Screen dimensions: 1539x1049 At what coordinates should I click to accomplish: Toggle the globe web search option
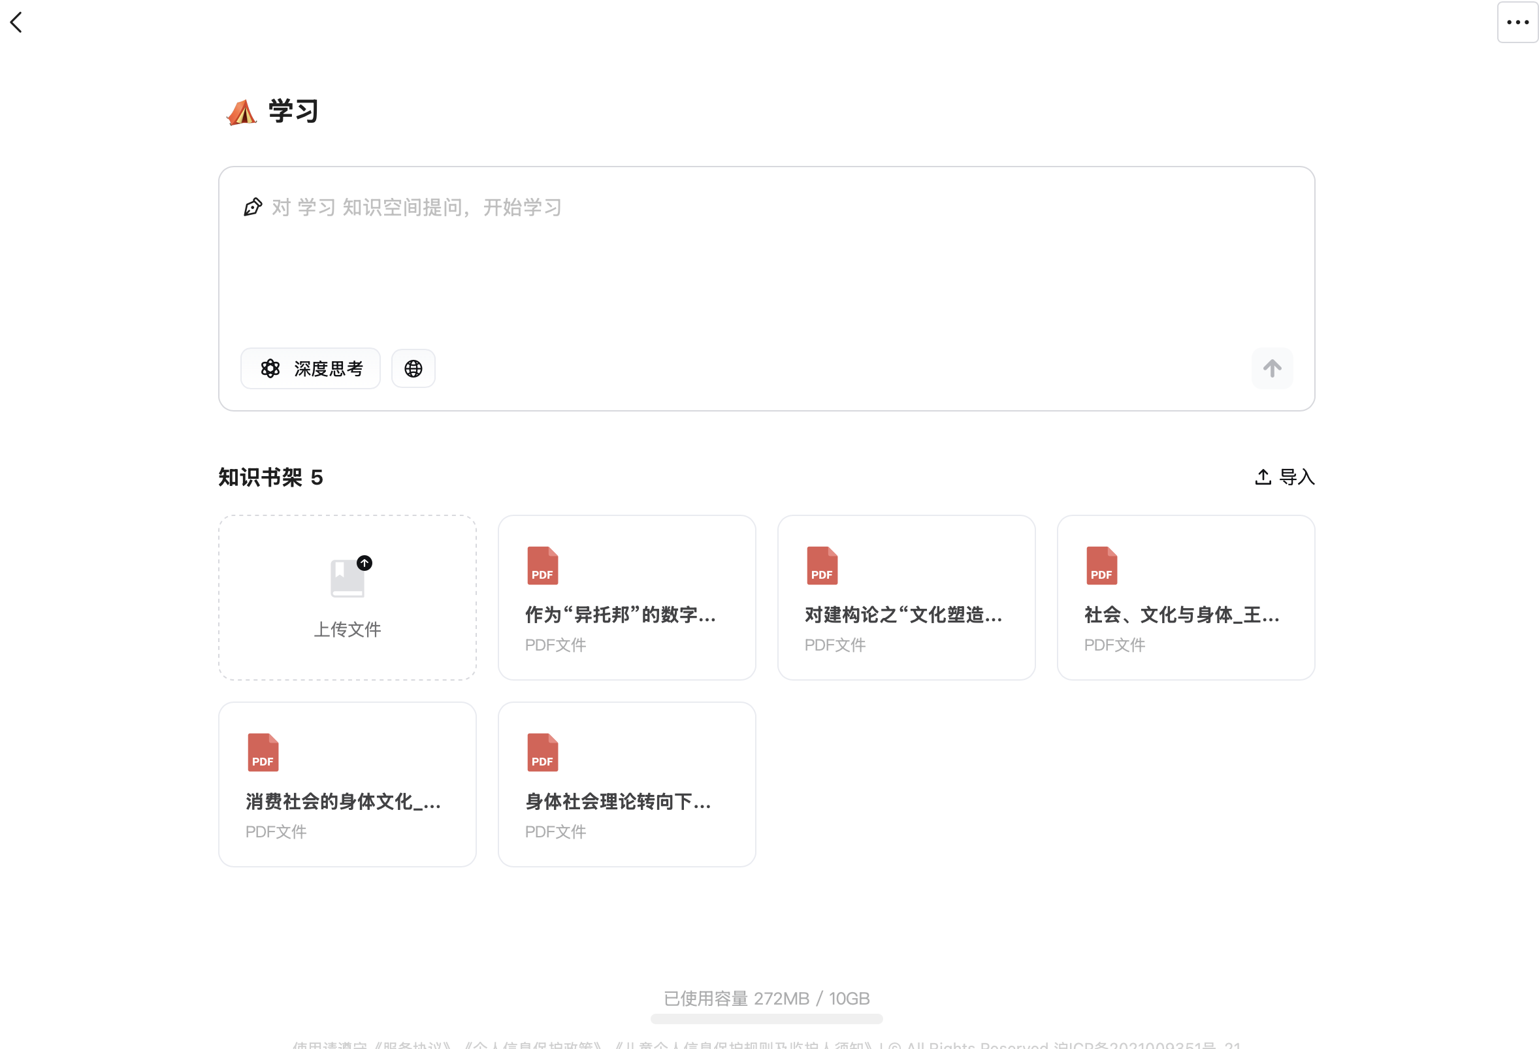pyautogui.click(x=413, y=368)
